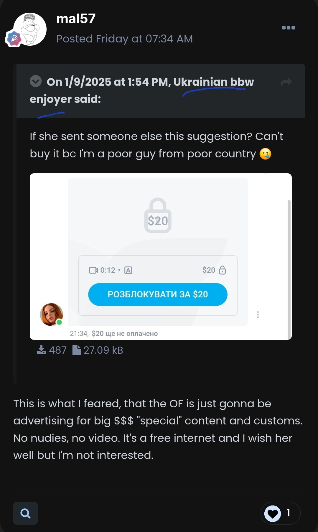
Task: Open Ukrainian bbw enjoyer's profile link
Action: click(x=142, y=90)
